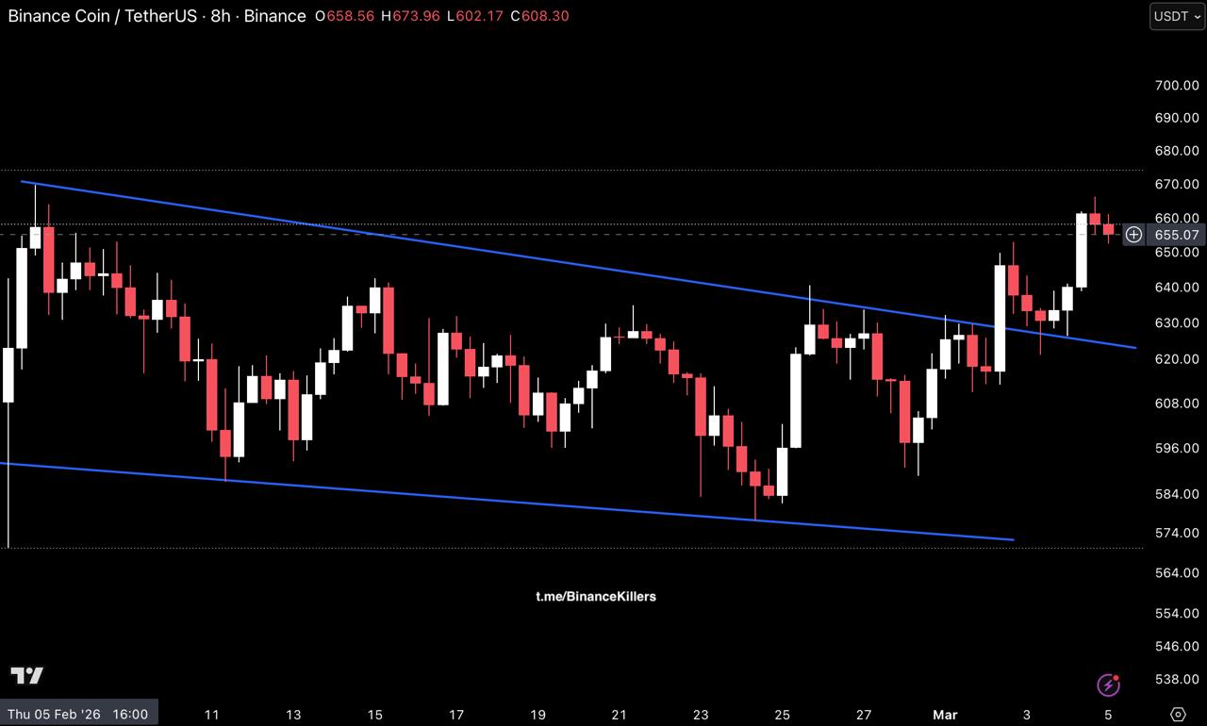Click the 630.00 price axis label

1177,323
